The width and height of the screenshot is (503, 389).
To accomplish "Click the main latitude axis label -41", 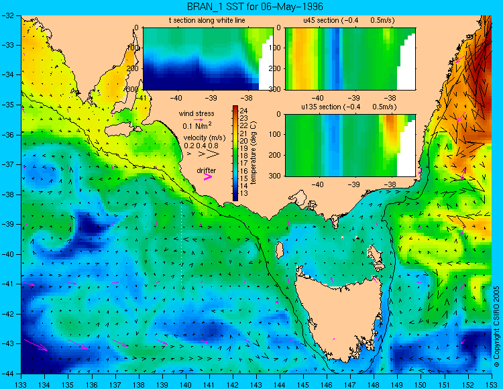I will [9, 284].
